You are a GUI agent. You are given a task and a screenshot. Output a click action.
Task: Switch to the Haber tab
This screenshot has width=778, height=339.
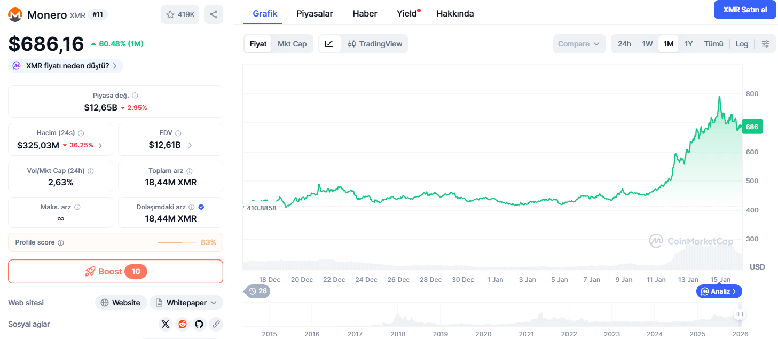(365, 13)
